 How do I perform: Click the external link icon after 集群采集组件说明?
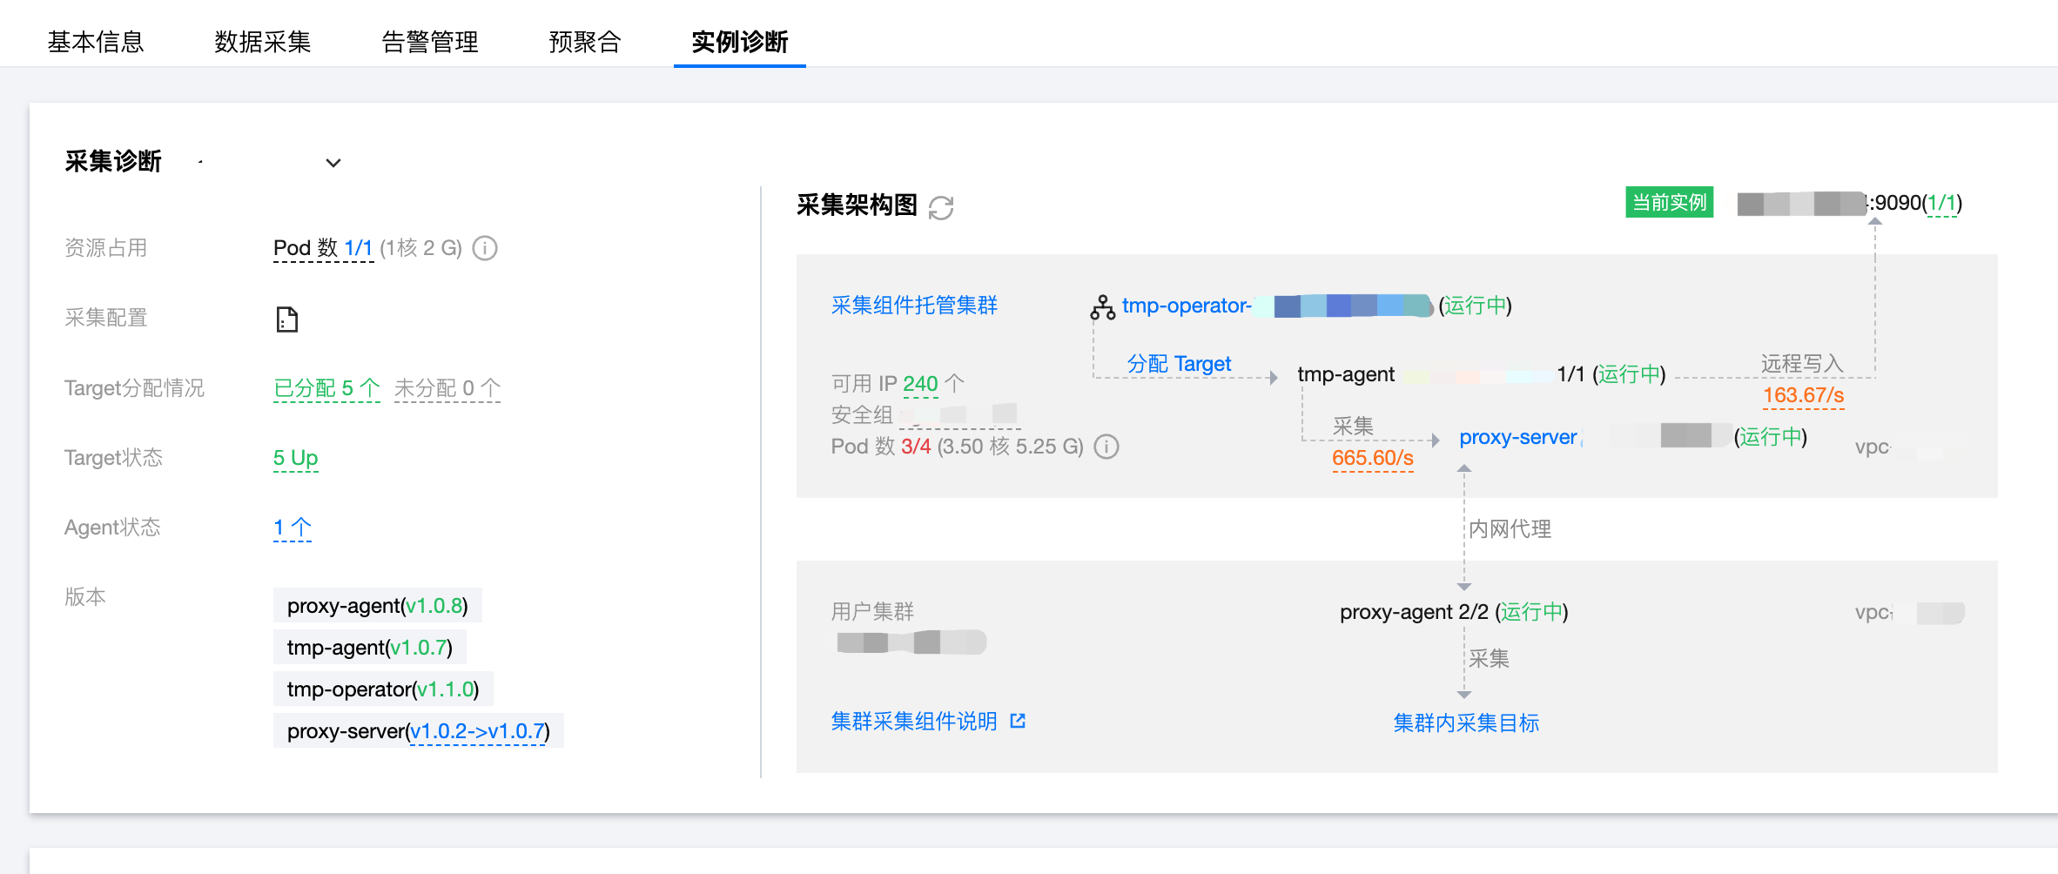(x=1018, y=721)
